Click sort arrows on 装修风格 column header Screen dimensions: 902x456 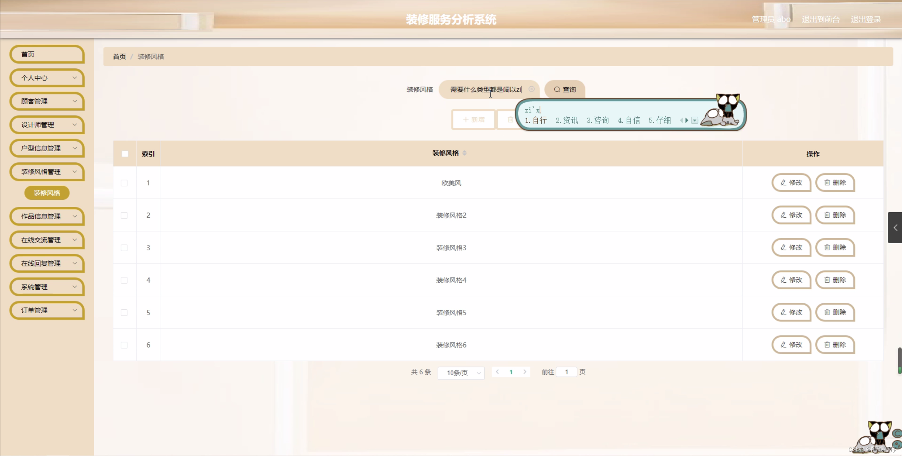pyautogui.click(x=464, y=153)
